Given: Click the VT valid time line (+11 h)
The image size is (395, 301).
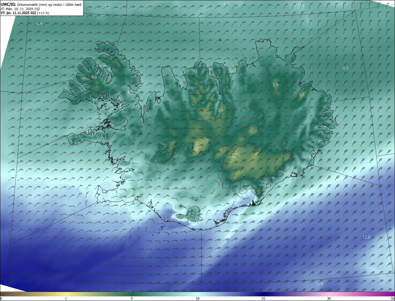Looking at the screenshot, I should coord(25,13).
